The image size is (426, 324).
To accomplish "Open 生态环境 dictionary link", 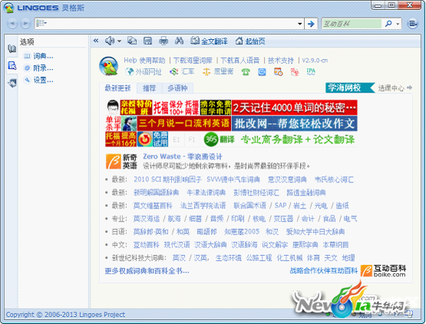I will (228, 258).
